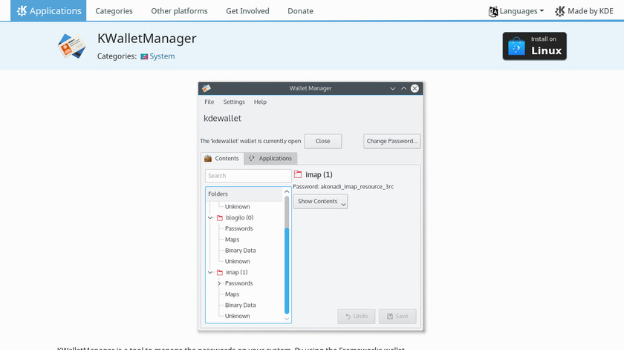Click the KDE gear logo in Applications
The image size is (624, 350).
22,10
